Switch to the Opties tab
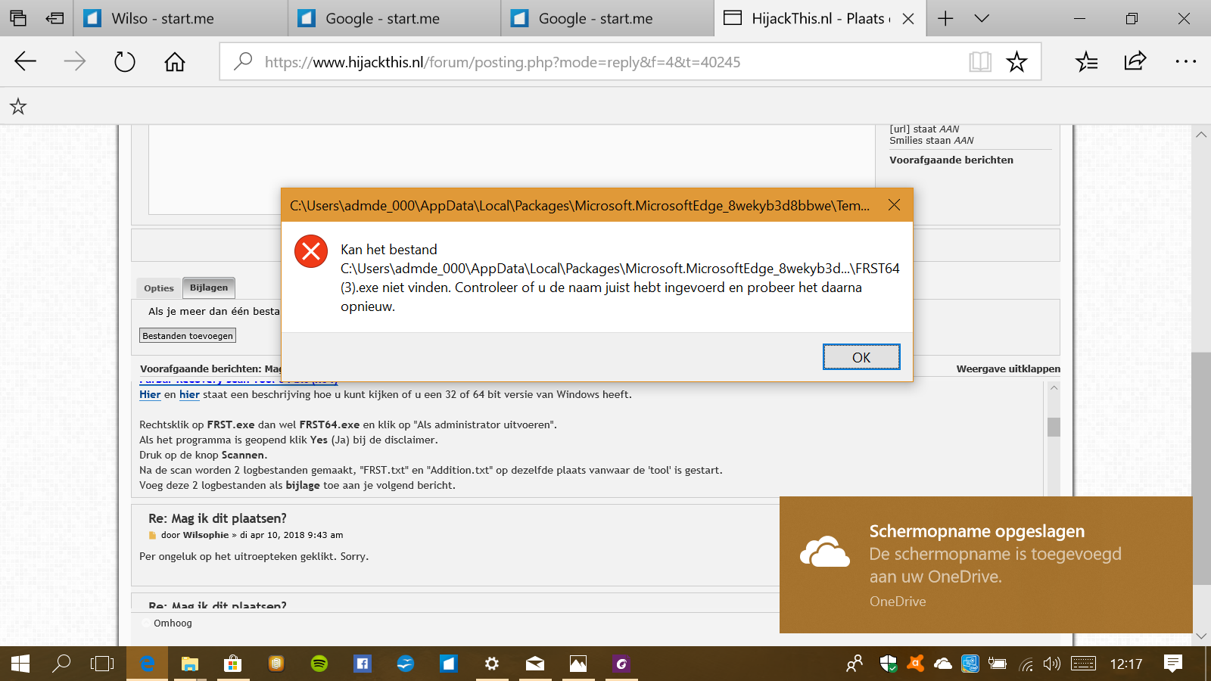Image resolution: width=1211 pixels, height=681 pixels. (x=159, y=288)
